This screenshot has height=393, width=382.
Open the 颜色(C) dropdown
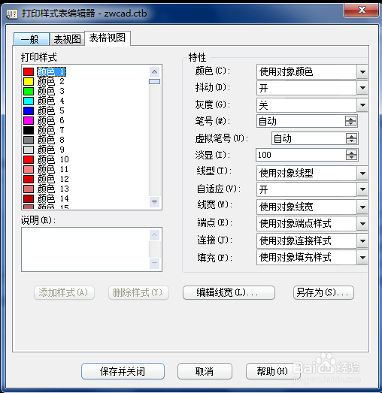click(x=362, y=72)
